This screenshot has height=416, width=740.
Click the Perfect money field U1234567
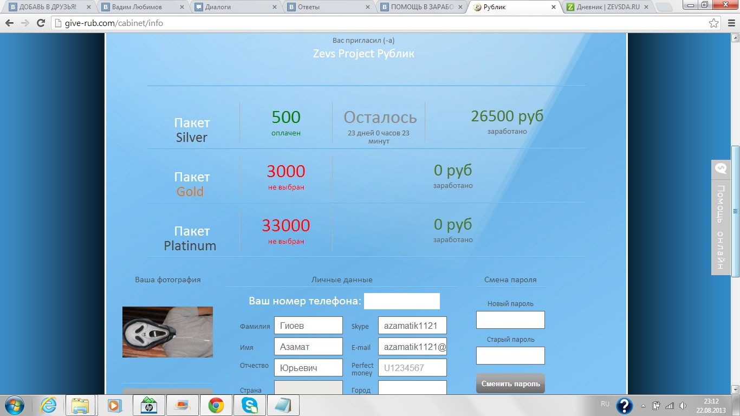pos(412,368)
